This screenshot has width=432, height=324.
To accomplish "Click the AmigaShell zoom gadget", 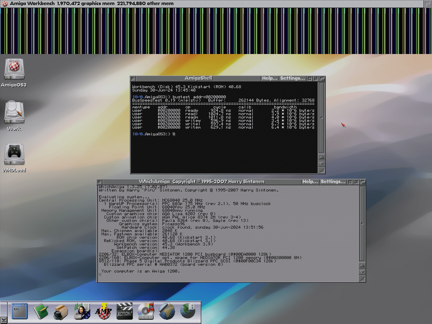I will 316,79.
